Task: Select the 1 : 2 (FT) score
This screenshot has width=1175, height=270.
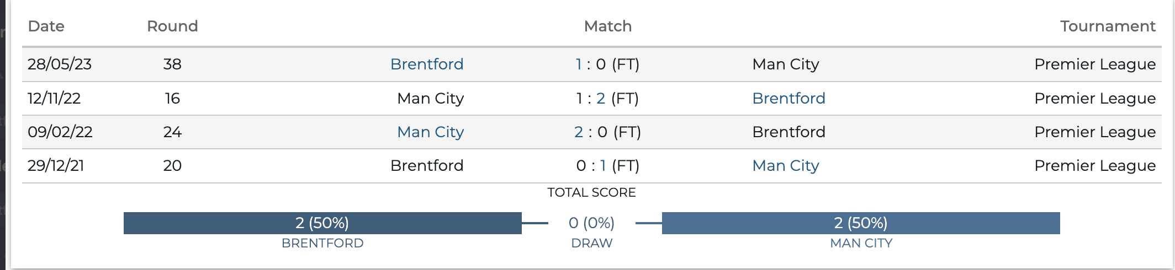Action: tap(607, 98)
